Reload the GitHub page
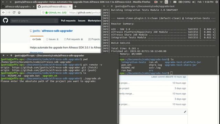The image size is (220, 124). (14, 12)
